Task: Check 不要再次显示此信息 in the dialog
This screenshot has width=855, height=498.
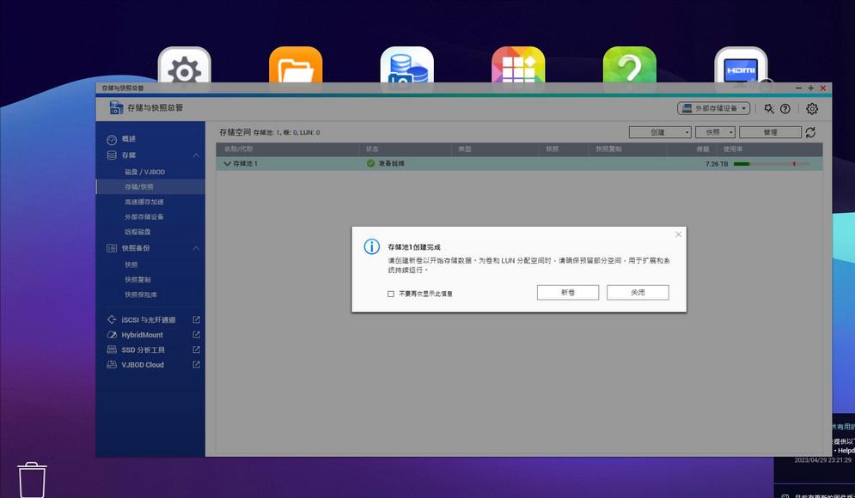Action: [388, 293]
